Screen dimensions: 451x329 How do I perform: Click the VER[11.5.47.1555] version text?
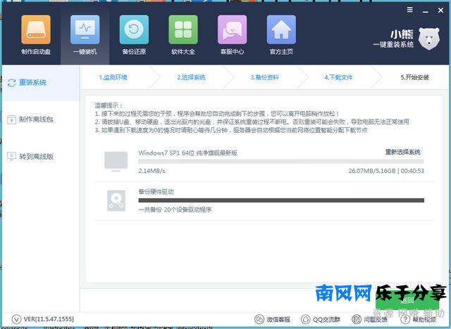tap(49, 319)
